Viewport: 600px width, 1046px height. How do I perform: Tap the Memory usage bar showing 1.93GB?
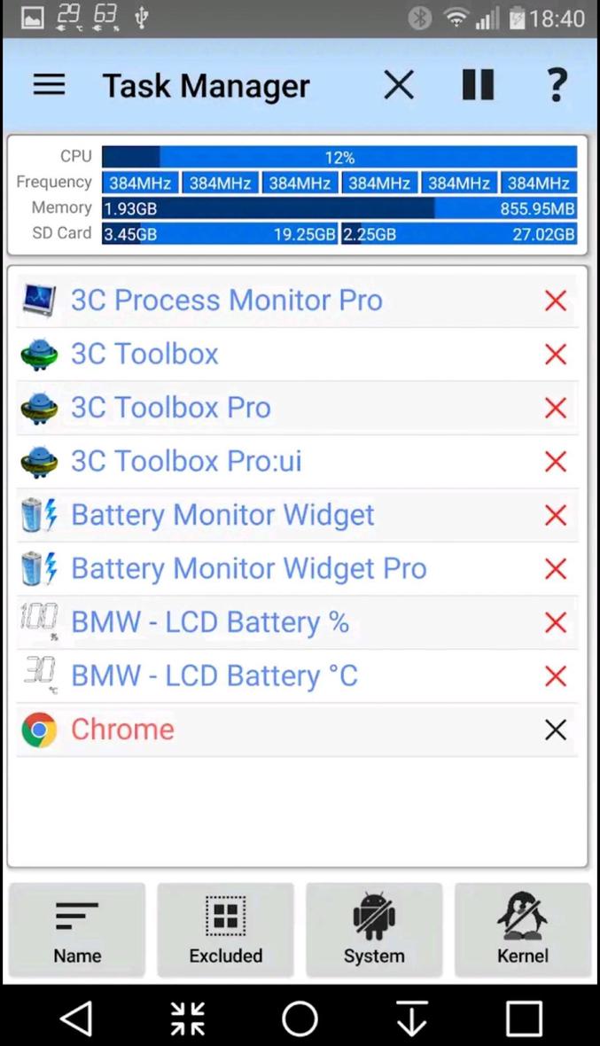[340, 207]
